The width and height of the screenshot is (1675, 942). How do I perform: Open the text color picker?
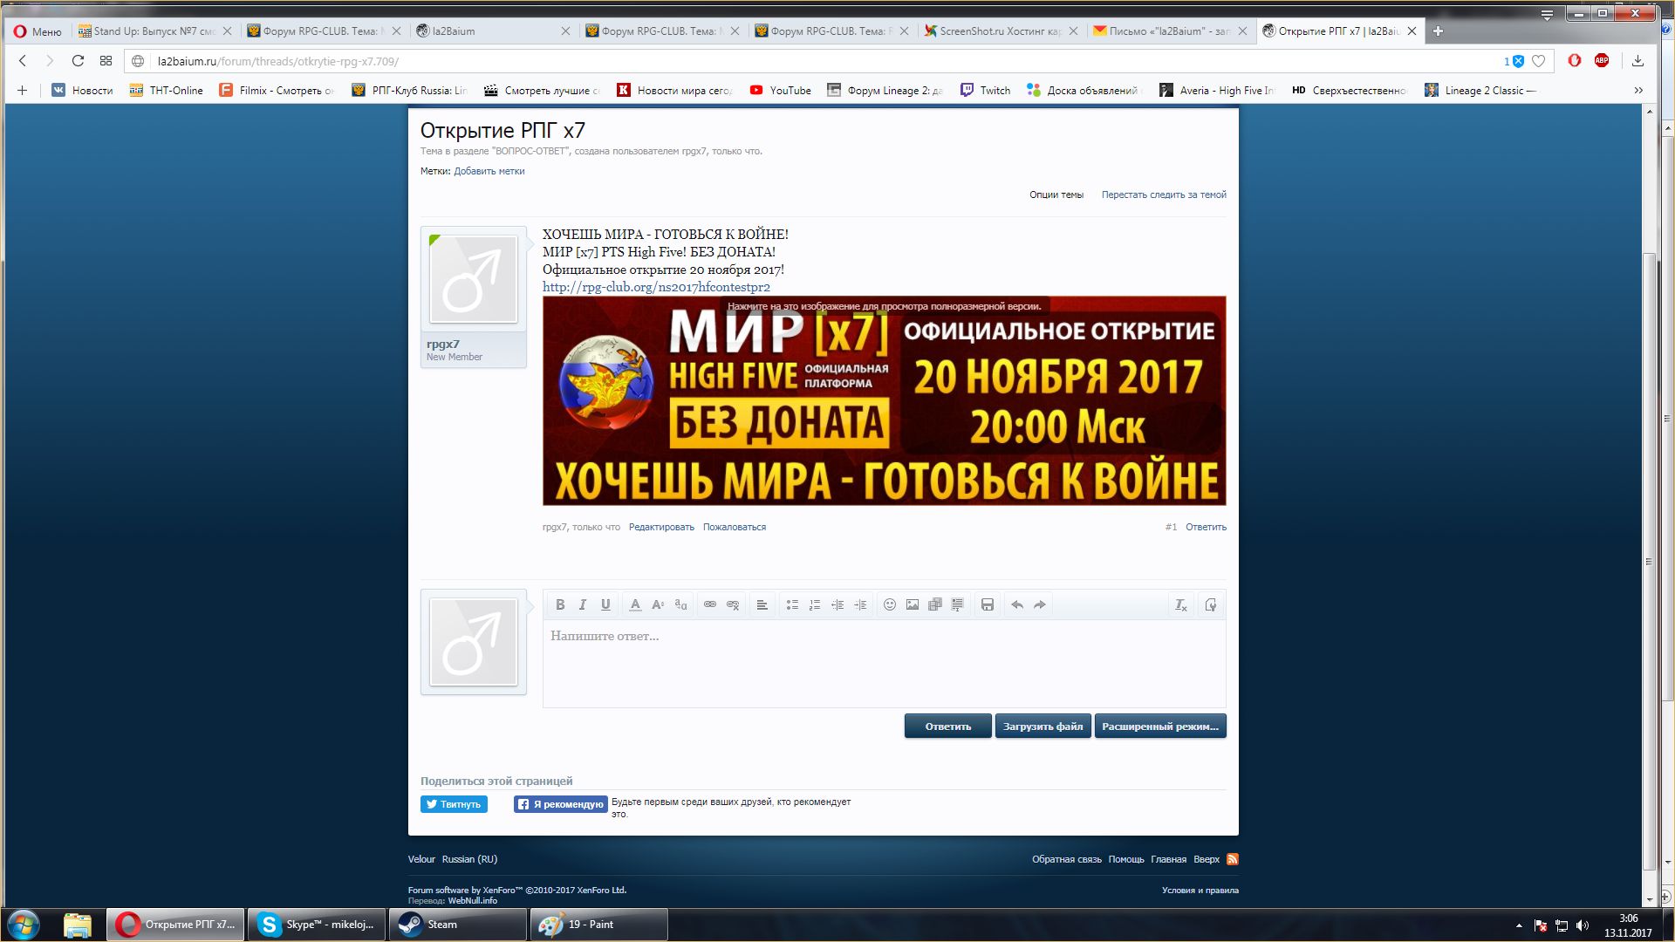point(635,604)
